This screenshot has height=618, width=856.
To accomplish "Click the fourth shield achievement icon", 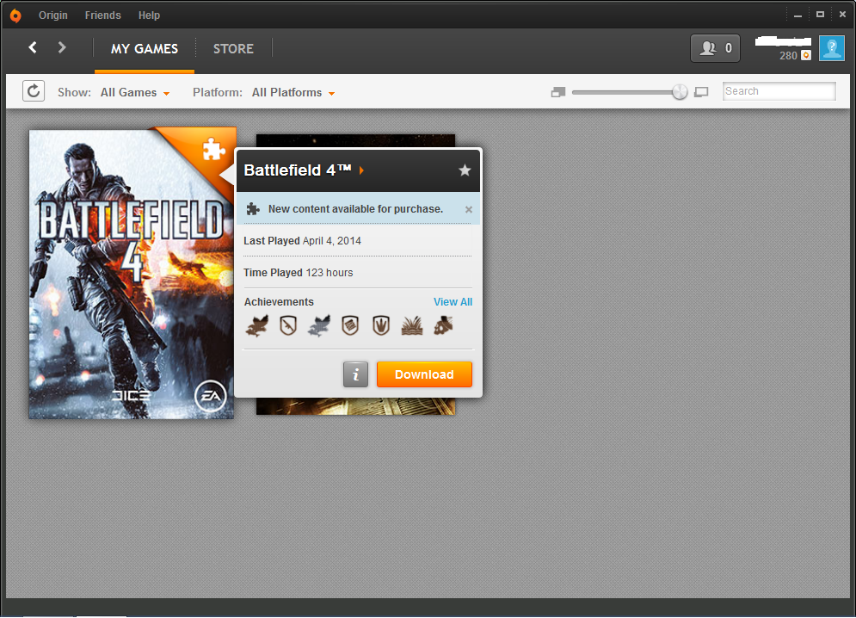I will coord(350,325).
